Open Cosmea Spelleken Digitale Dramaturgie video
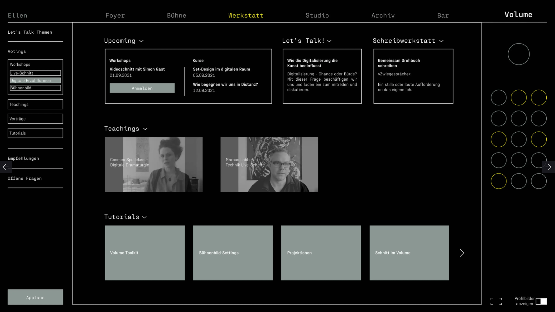555x312 pixels. (154, 165)
